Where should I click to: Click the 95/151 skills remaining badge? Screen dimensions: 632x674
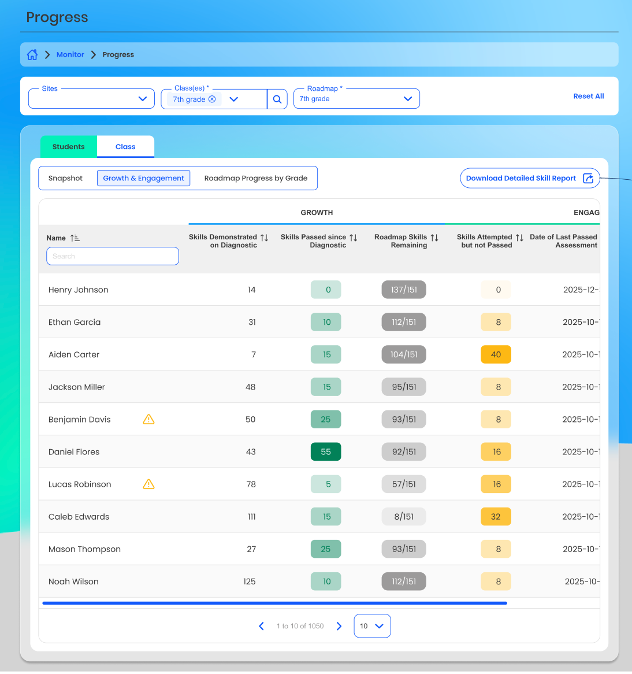coord(404,387)
